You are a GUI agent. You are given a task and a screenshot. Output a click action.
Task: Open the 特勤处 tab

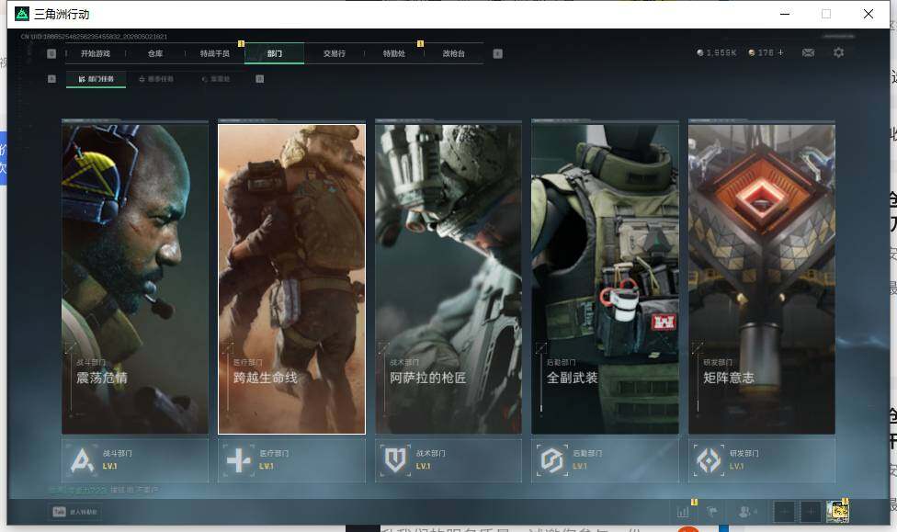[x=393, y=53]
